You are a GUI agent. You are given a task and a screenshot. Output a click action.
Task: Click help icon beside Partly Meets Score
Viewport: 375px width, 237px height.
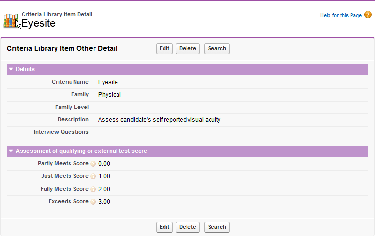click(x=93, y=164)
